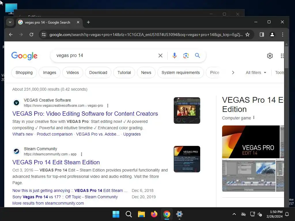The height and width of the screenshot is (221, 295).
Task: Start voice search with microphone icon
Action: coord(174,56)
